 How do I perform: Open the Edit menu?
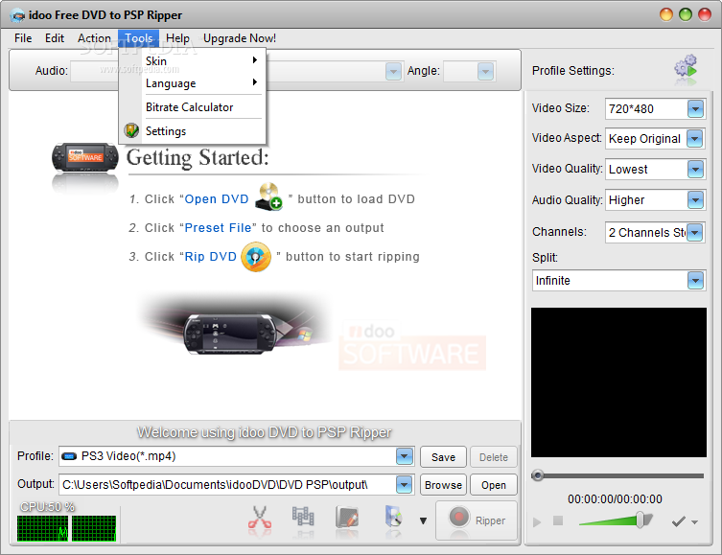(x=55, y=38)
